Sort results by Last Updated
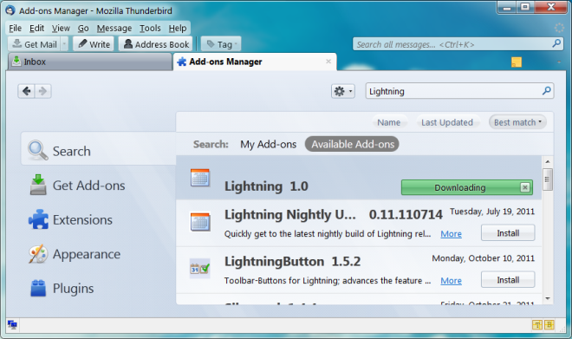This screenshot has height=339, width=572. (x=447, y=122)
